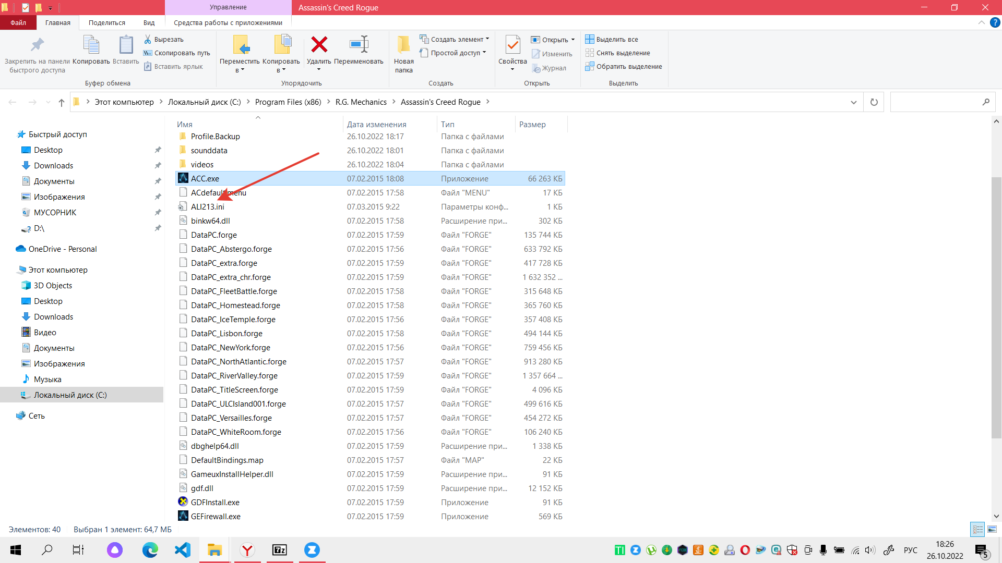Click Select all (Выделить все) button
This screenshot has height=563, width=1002.
612,39
